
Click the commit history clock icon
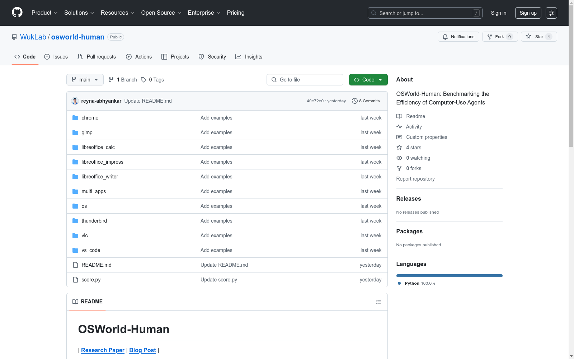tap(355, 101)
